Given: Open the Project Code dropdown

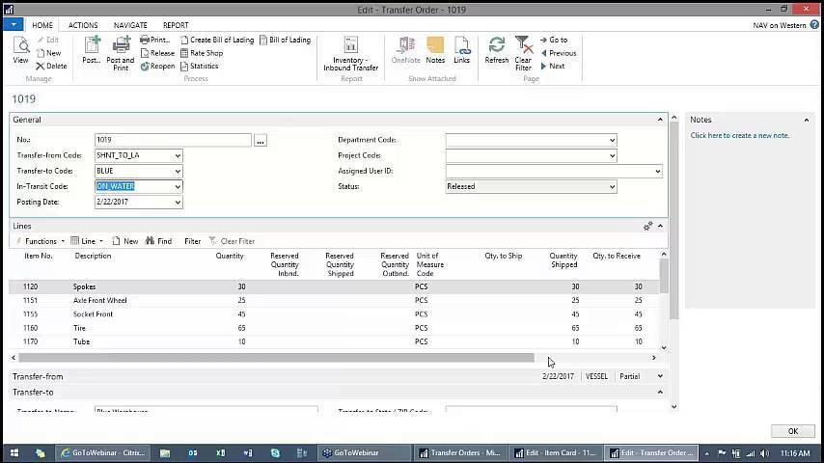Looking at the screenshot, I should tap(612, 156).
